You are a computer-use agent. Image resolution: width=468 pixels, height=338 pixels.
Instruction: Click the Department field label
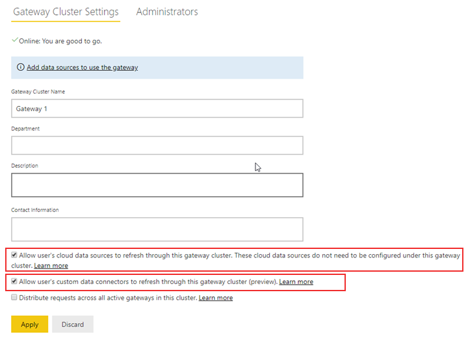click(25, 129)
